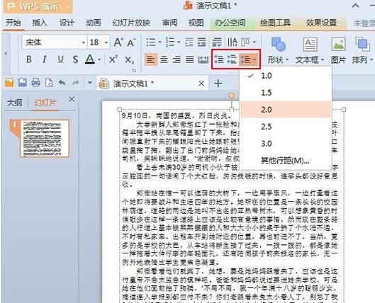The height and width of the screenshot is (303, 375).
Task: Apply subscript formatting
Action: tap(130, 59)
